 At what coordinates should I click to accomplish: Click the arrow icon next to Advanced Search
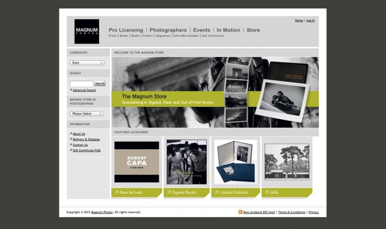(71, 90)
